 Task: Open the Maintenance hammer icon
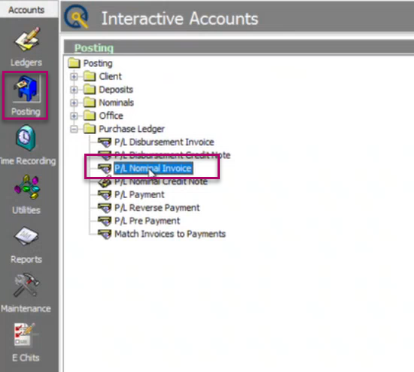(26, 285)
